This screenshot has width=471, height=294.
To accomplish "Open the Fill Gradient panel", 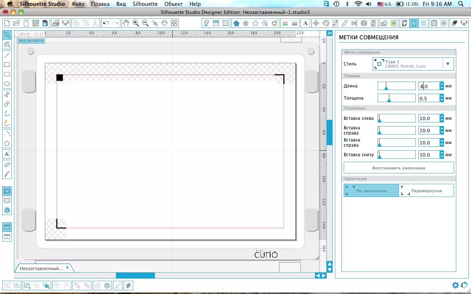I will (216, 23).
